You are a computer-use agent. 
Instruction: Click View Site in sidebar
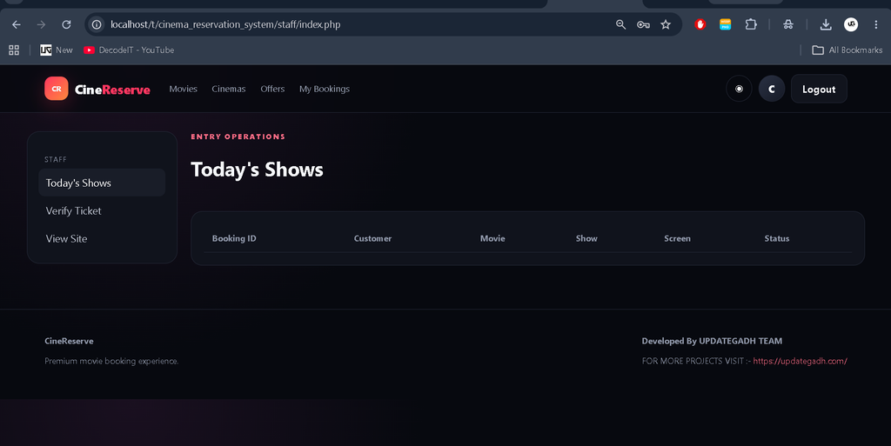pos(102,238)
